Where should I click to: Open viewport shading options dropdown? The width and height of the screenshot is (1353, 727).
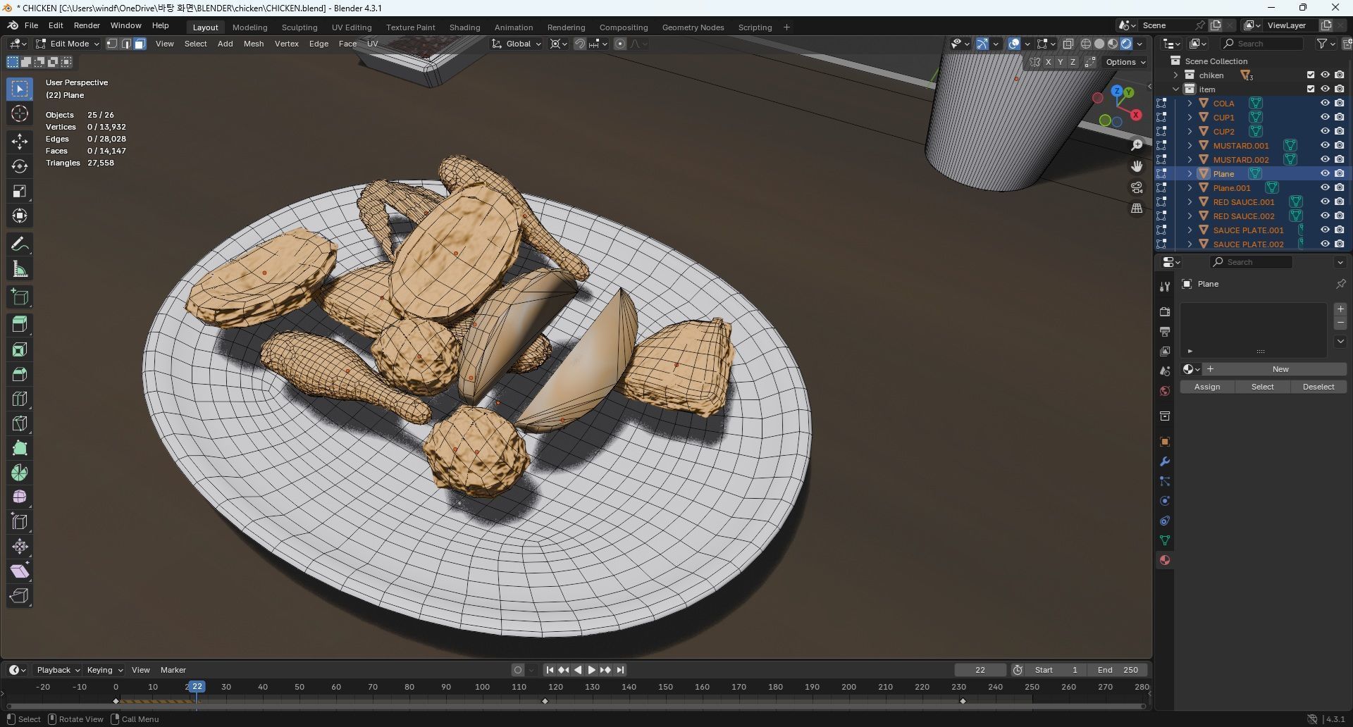[x=1140, y=44]
